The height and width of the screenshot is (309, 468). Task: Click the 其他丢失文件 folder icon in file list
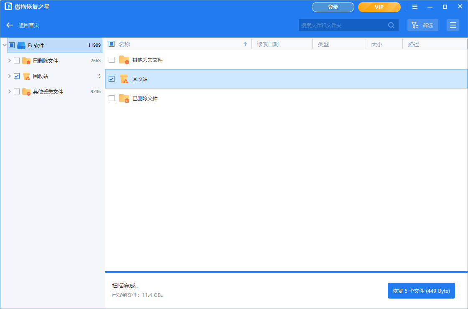click(x=124, y=60)
